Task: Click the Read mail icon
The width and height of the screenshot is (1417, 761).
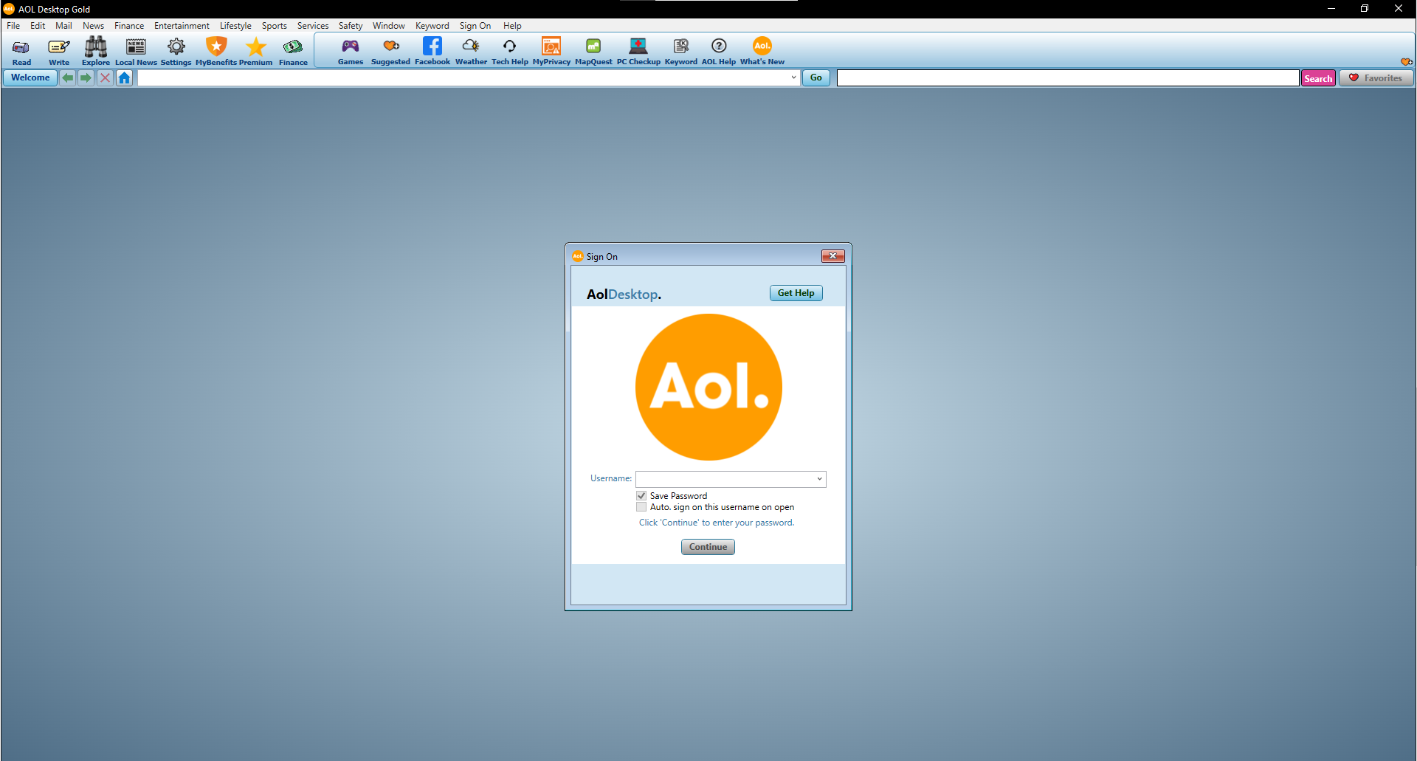Action: 21,50
